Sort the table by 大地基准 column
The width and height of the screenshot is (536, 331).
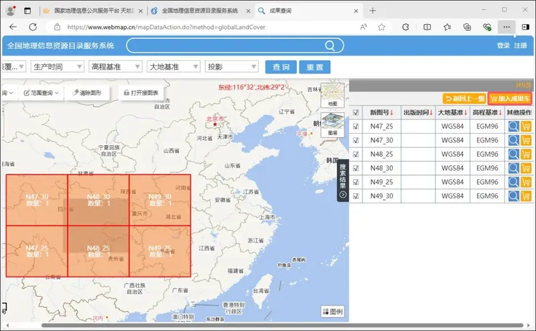point(453,112)
